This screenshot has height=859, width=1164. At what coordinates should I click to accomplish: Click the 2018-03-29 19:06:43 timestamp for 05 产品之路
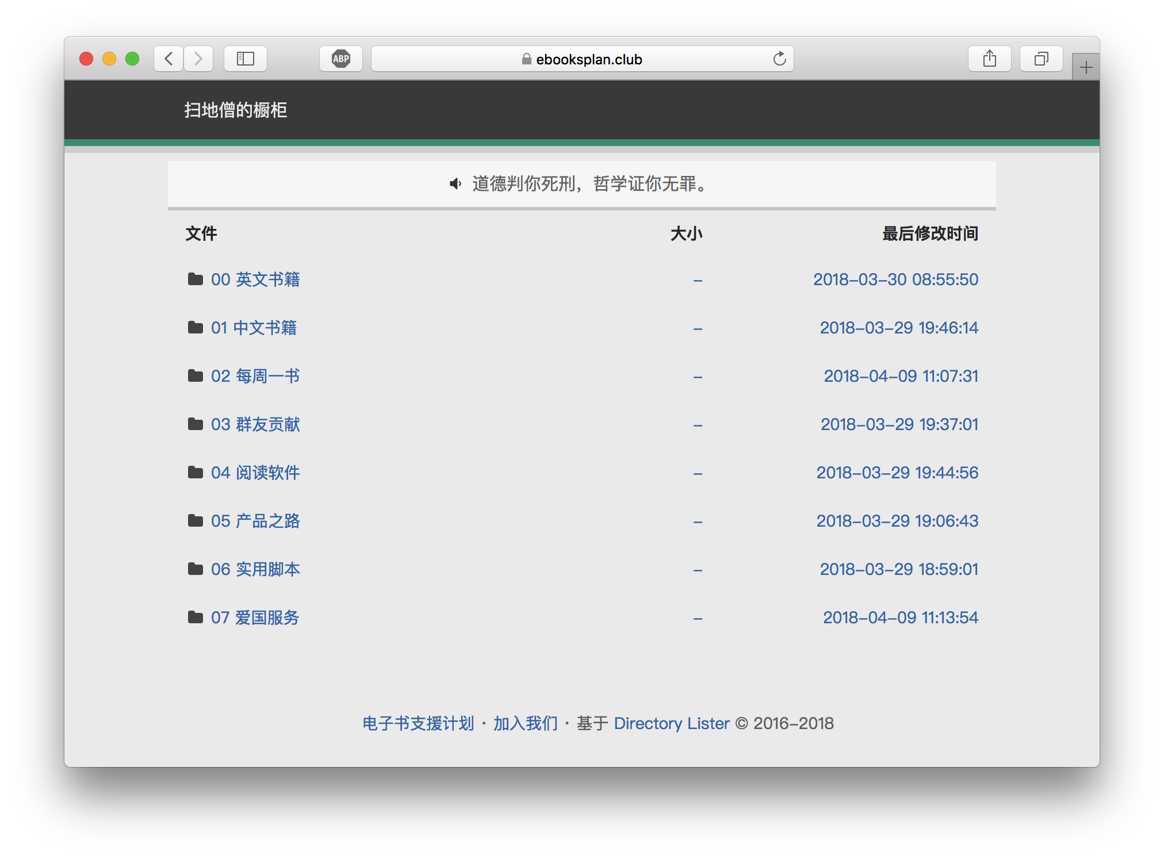[897, 521]
